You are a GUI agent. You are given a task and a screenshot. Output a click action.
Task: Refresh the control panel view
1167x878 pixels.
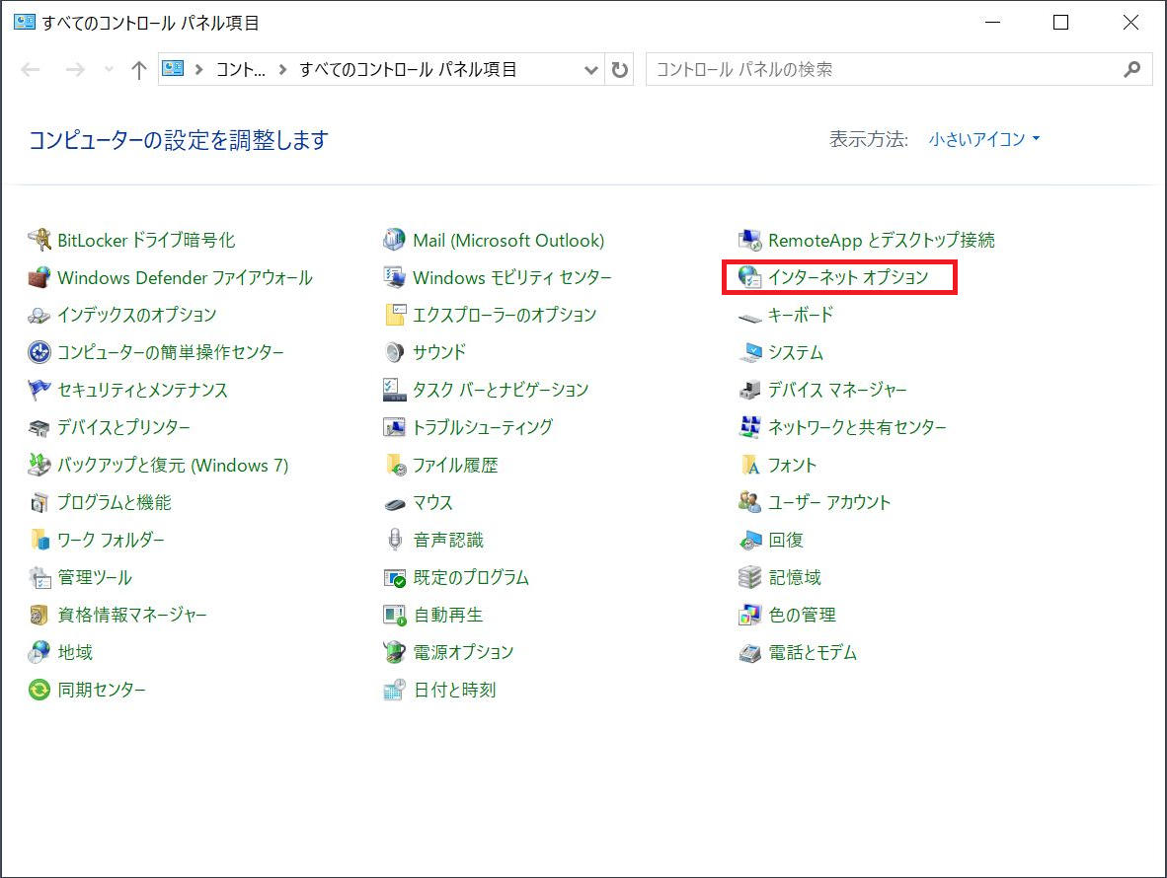(619, 70)
